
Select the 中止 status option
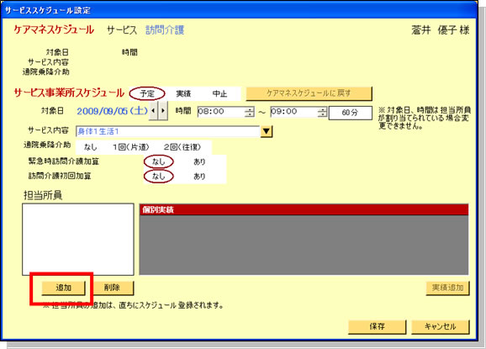(219, 93)
